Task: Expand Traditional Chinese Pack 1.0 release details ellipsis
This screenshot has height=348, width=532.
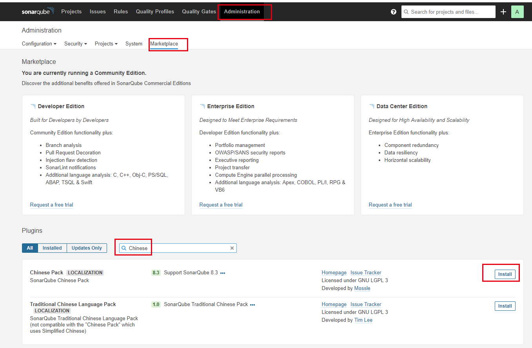Action: [252, 304]
